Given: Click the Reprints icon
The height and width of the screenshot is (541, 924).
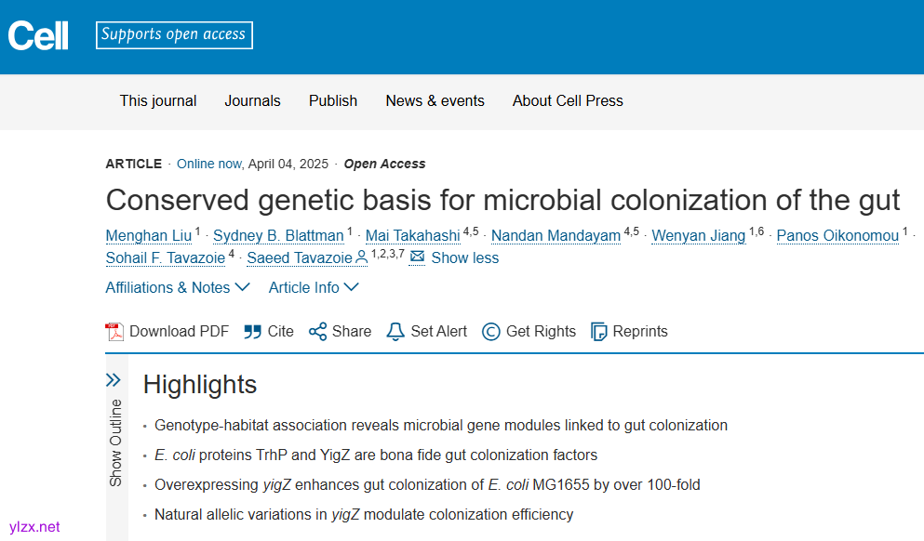Looking at the screenshot, I should click(599, 332).
